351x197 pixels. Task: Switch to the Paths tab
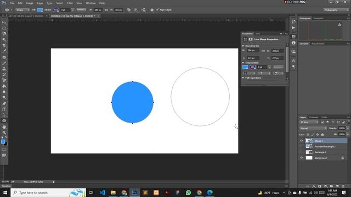324,117
